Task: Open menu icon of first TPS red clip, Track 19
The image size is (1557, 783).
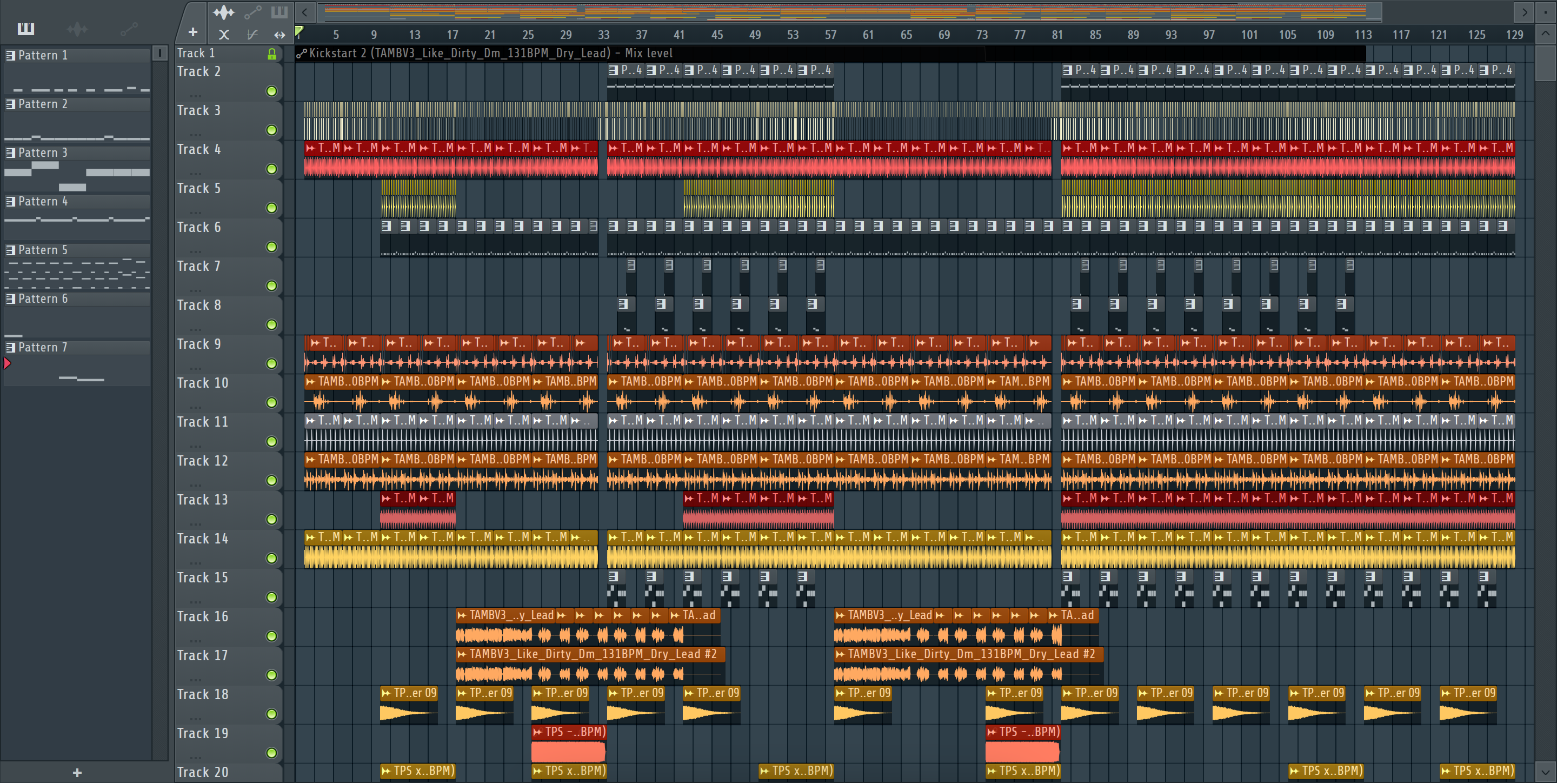Action: (537, 732)
